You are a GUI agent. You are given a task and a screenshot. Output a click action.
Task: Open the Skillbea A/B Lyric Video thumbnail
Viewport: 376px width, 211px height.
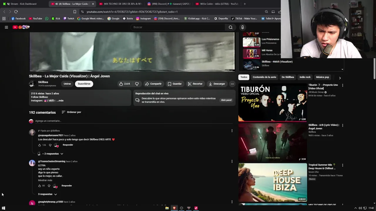(x=273, y=142)
